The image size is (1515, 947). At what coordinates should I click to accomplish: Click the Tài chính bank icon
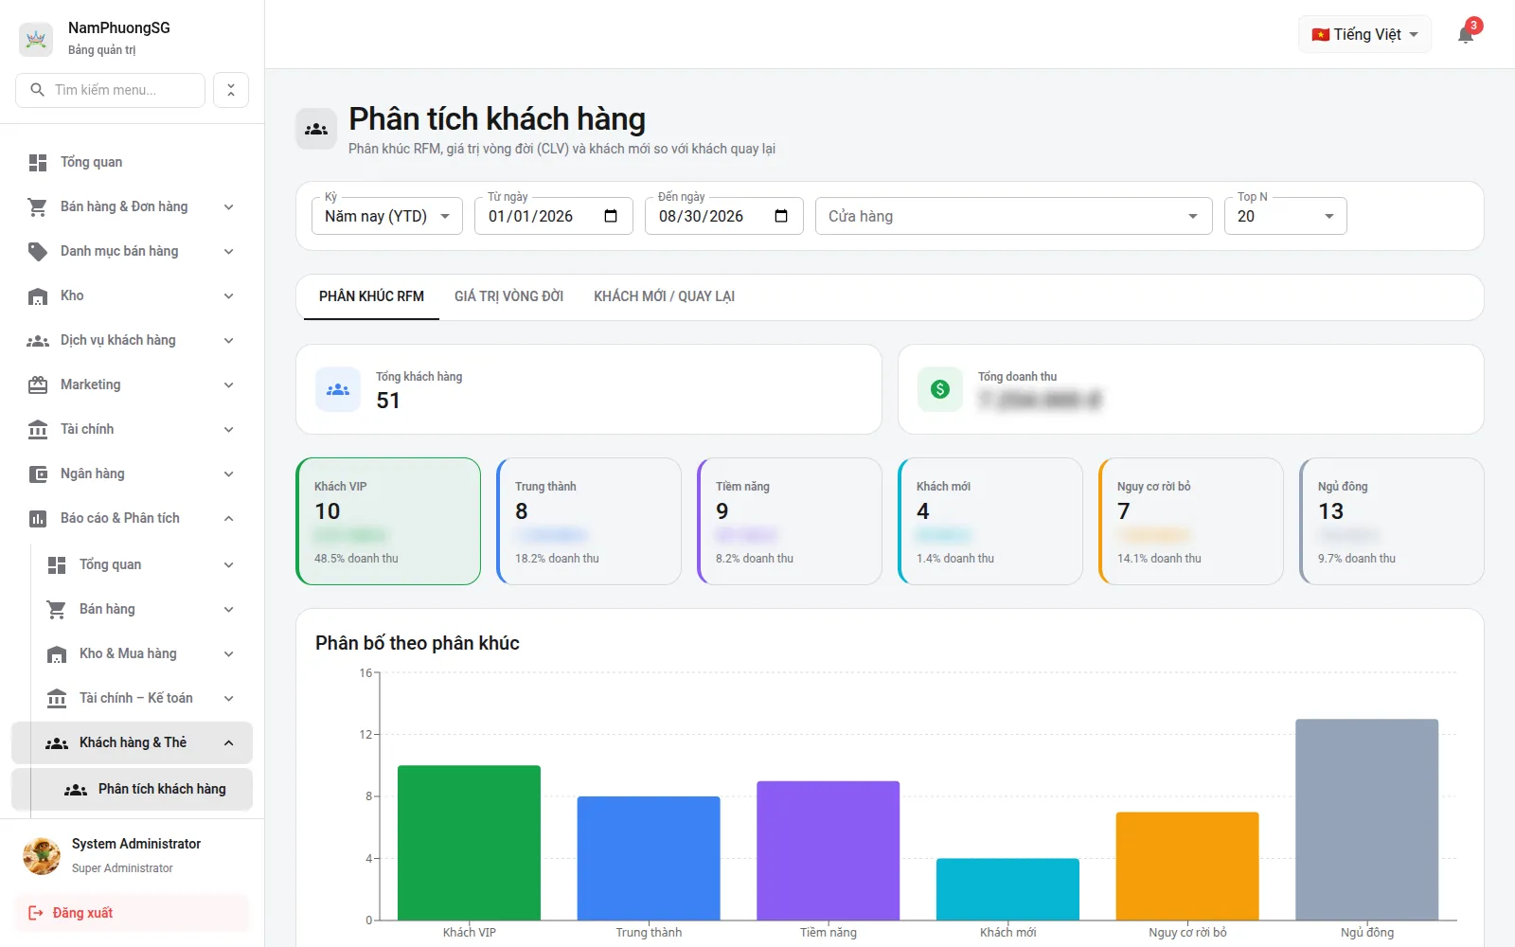point(38,429)
